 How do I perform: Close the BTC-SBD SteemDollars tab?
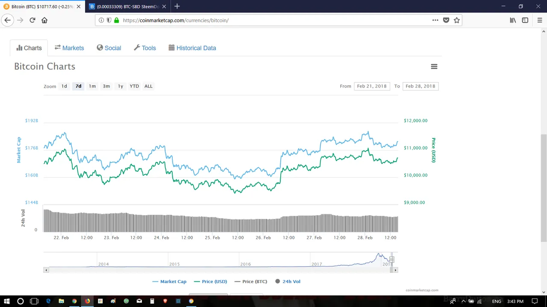[165, 6]
